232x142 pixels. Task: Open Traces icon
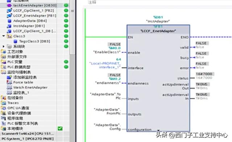(x=3, y=103)
